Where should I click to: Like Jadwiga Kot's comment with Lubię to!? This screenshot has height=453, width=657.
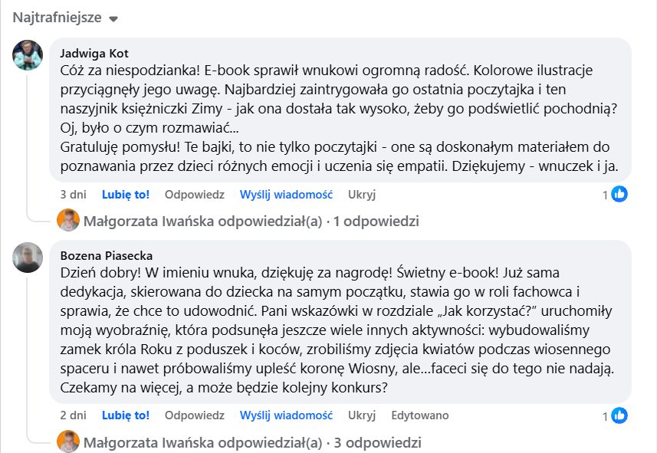tap(126, 195)
